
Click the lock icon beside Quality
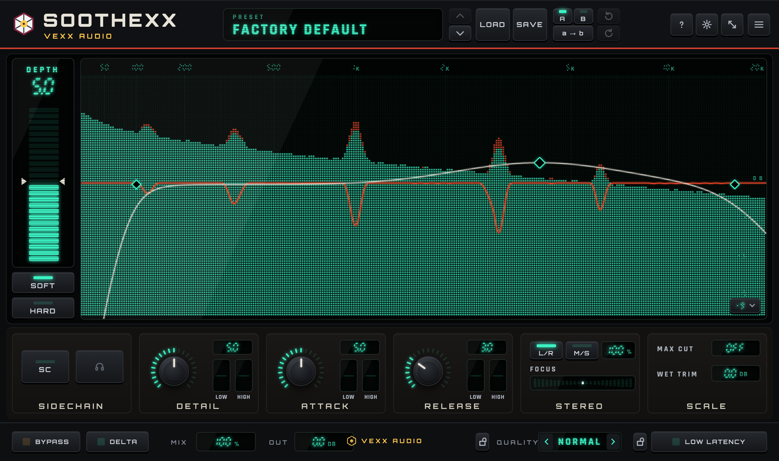click(483, 441)
